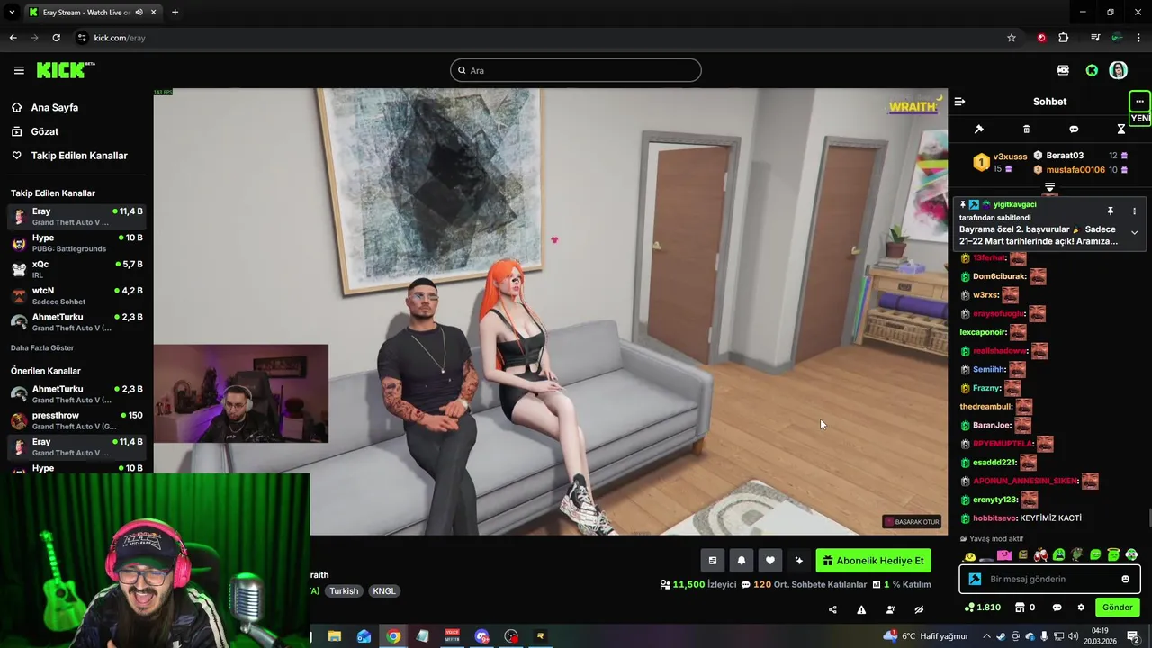Reload the page
Viewport: 1152px width, 648px height.
pos(56,38)
